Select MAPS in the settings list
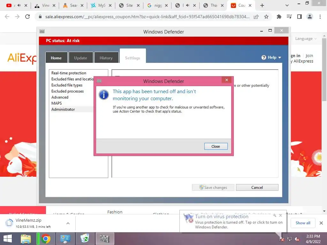 (x=57, y=103)
